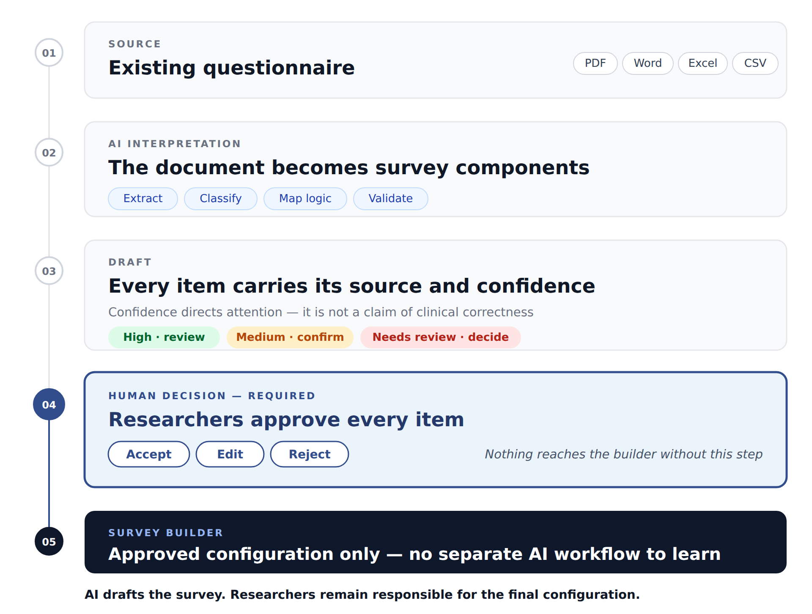Click the 'AI INTERPRETATION' section label
This screenshot has height=614, width=812.
click(x=175, y=144)
